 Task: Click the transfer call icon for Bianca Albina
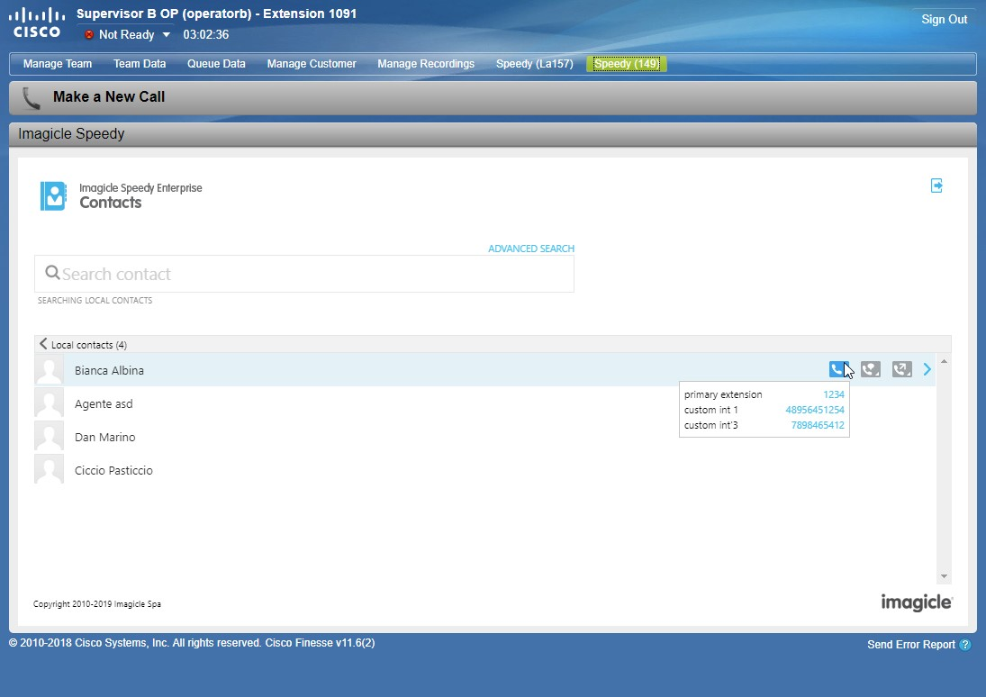point(901,369)
